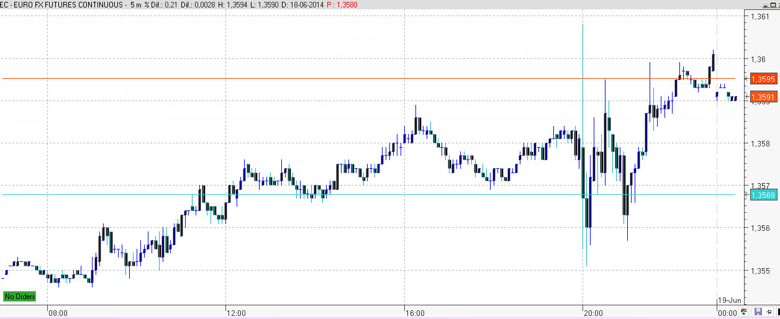Screen dimensions: 780x319
Task: Click the L: 1,3590 low value
Action: tap(265, 5)
